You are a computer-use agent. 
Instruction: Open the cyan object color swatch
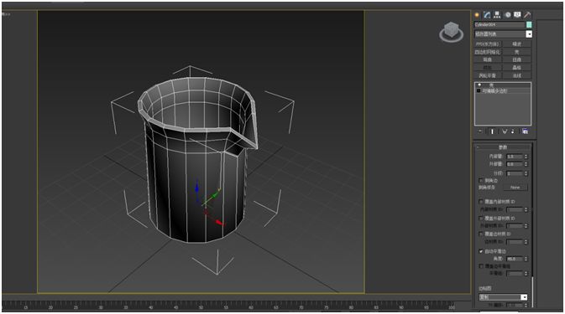click(x=529, y=24)
